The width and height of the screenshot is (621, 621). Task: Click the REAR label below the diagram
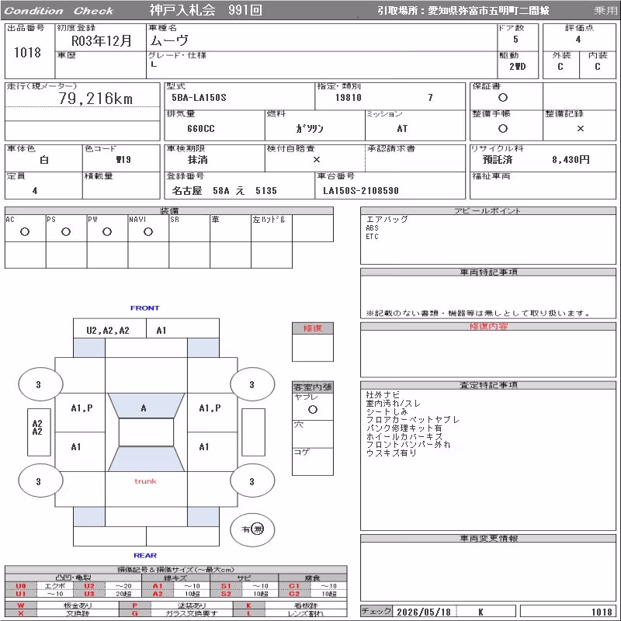pyautogui.click(x=145, y=556)
